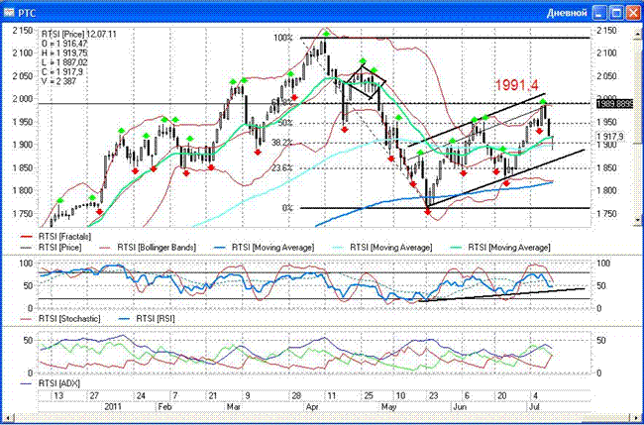Click the horizontal scrollbar left arrow

(9, 418)
